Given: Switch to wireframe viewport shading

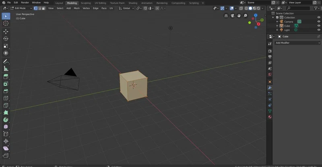Looking at the screenshot, I should coord(246,8).
